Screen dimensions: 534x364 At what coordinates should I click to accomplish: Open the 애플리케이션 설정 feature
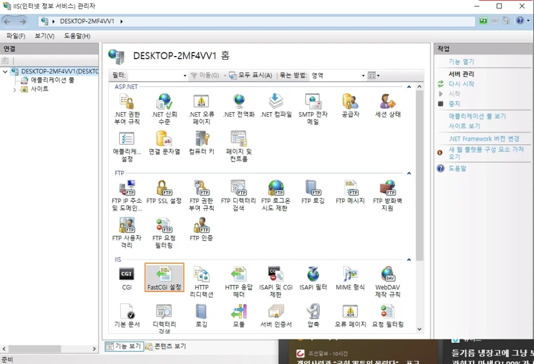[x=127, y=146]
